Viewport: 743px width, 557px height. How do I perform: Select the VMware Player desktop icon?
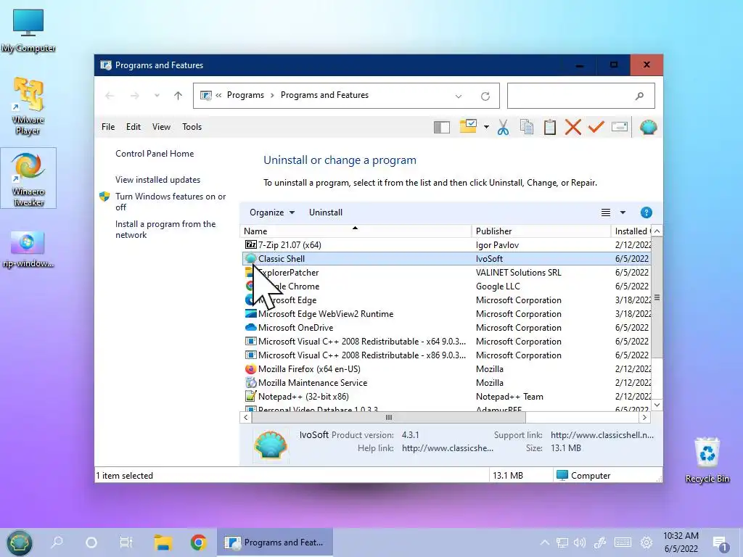28,106
